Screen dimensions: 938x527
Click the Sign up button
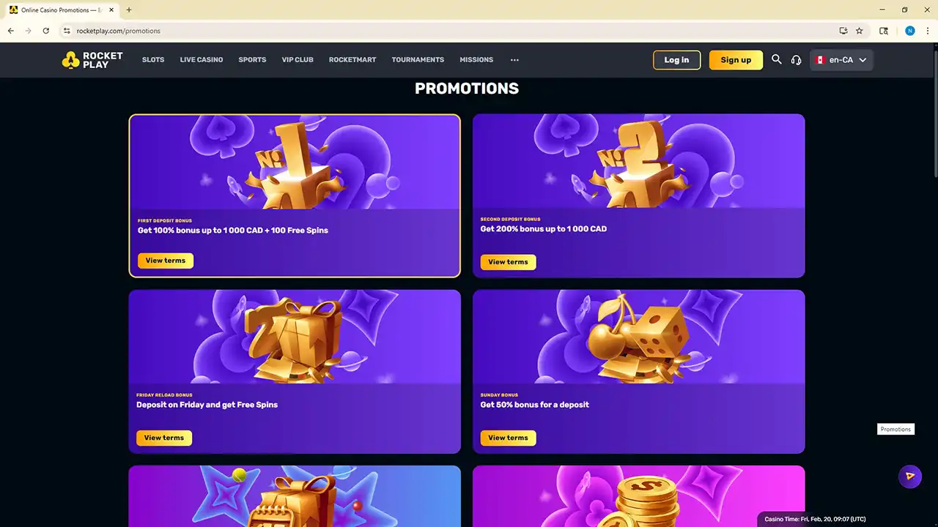coord(736,60)
